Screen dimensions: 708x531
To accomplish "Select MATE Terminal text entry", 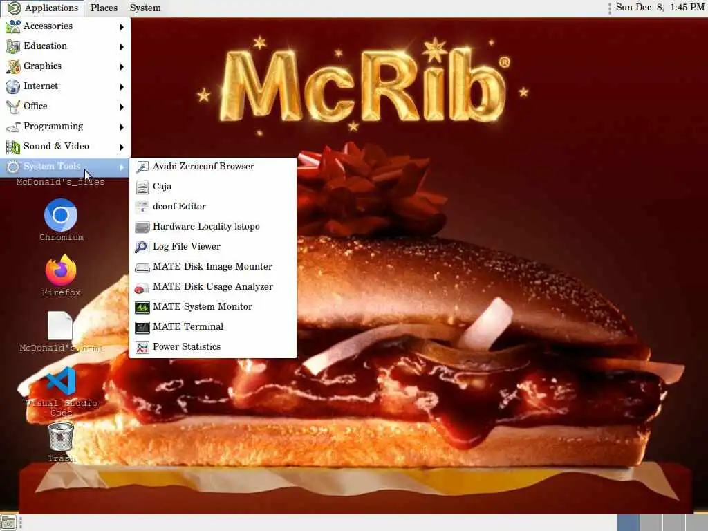I will pyautogui.click(x=188, y=326).
